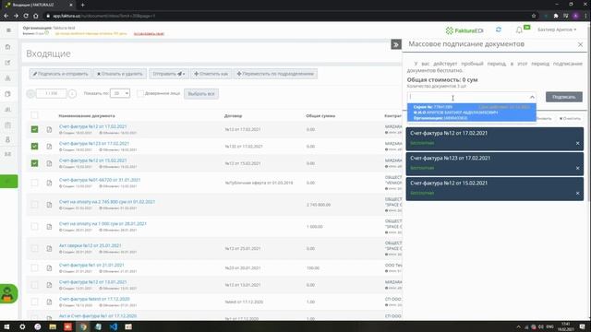
Task: Click Выбрать все button
Action: click(201, 94)
